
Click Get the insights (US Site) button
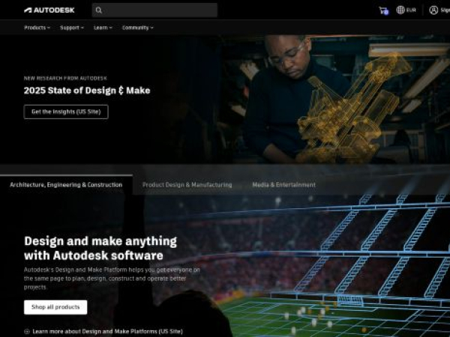click(x=66, y=112)
